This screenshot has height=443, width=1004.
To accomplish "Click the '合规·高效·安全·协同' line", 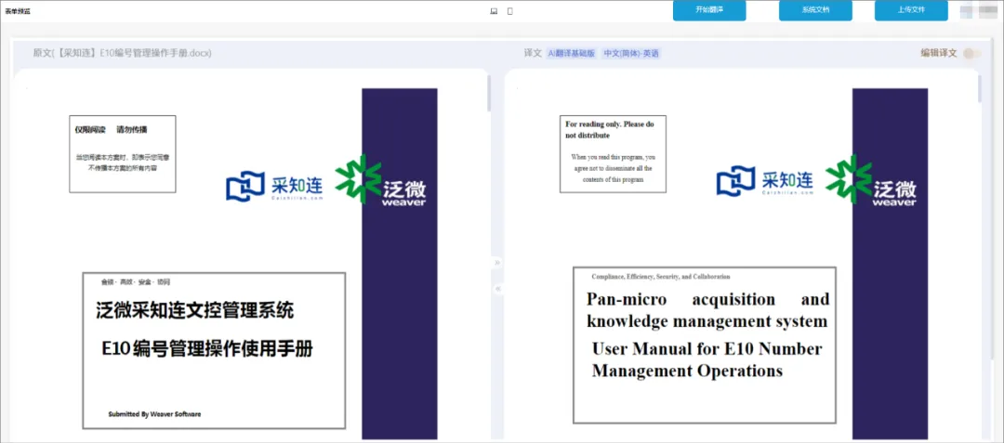I will pyautogui.click(x=135, y=282).
